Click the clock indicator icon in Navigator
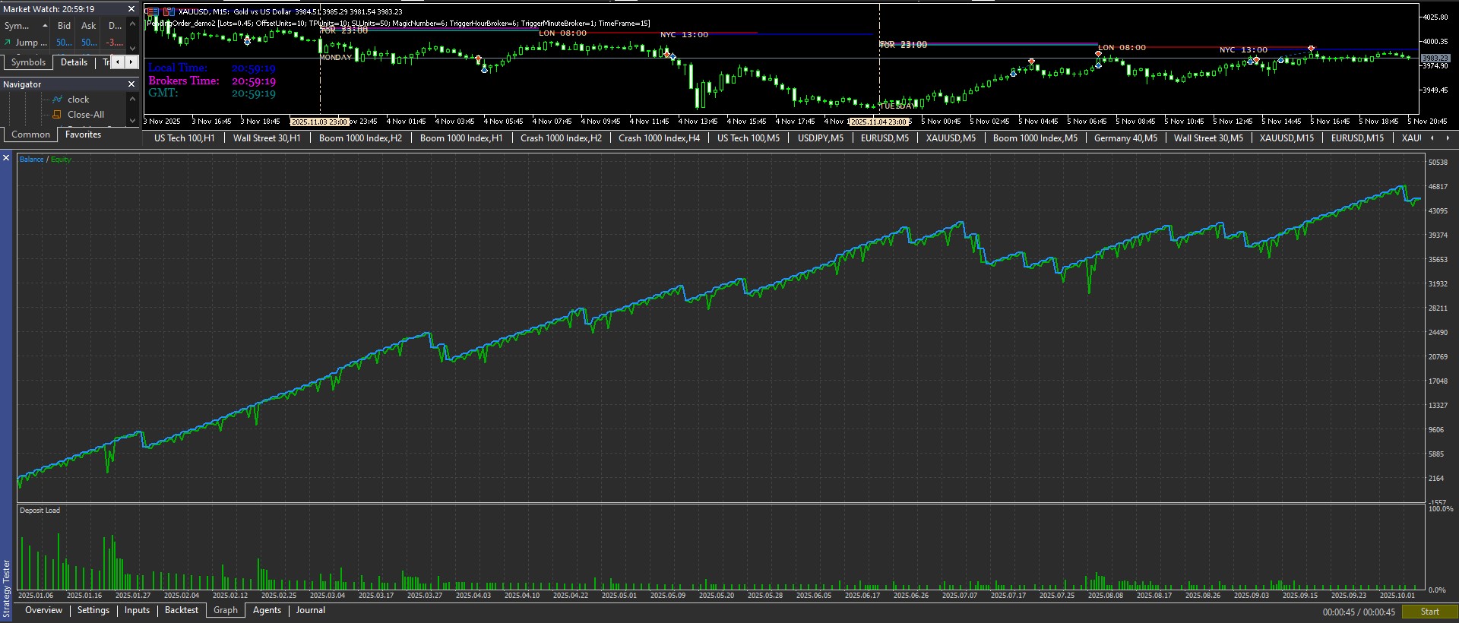Screen dimensions: 1459x623 click(x=57, y=100)
